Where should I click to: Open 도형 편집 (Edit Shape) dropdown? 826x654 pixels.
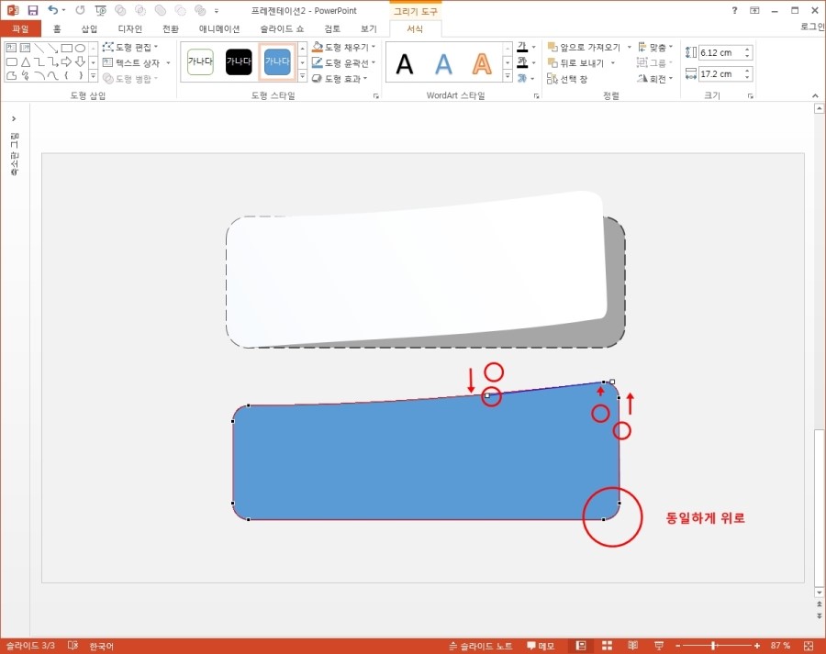tap(130, 48)
